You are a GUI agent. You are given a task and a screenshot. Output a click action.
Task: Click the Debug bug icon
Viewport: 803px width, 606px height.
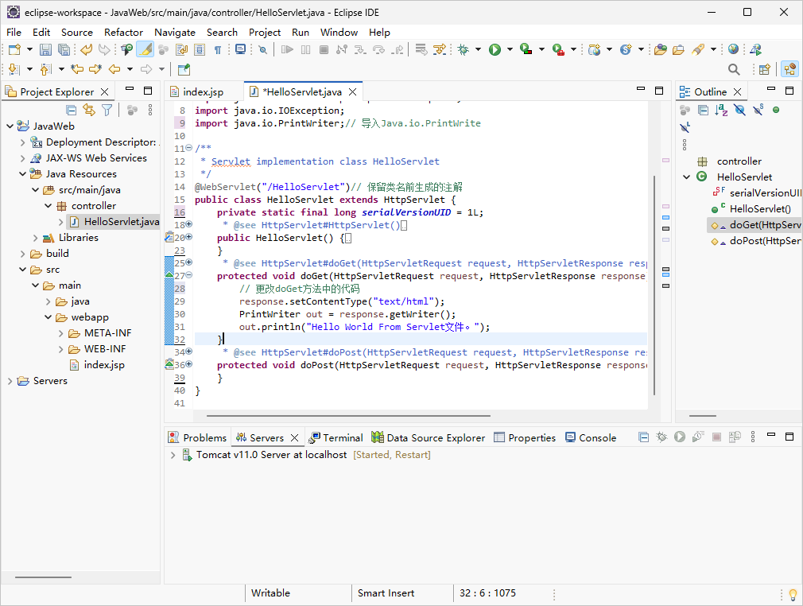(463, 49)
